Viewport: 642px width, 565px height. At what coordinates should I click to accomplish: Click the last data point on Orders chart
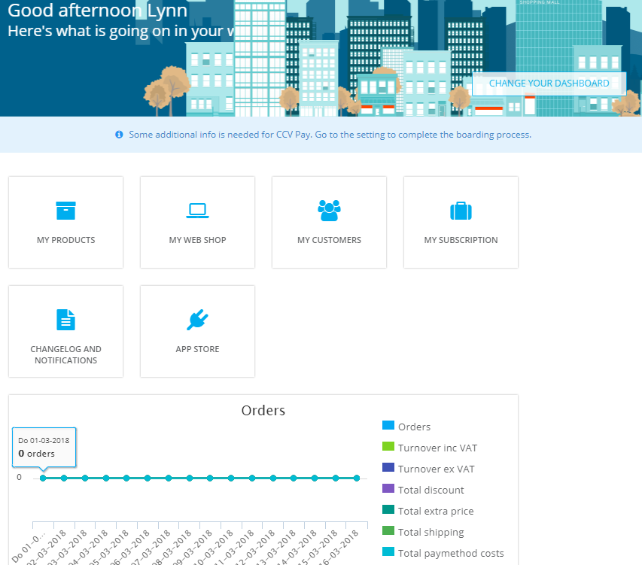coord(356,478)
